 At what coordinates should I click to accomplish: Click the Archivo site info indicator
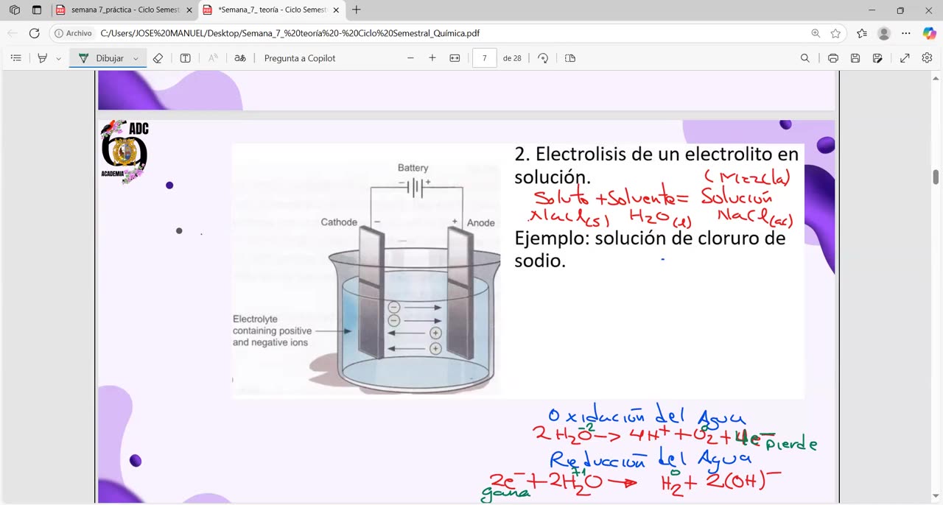73,33
